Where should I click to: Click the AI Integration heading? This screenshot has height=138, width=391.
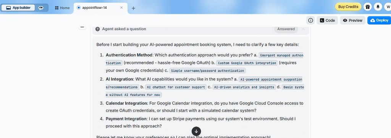[120, 79]
